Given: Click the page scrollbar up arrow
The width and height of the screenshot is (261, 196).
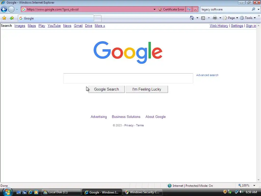Looking at the screenshot, I should 258,26.
